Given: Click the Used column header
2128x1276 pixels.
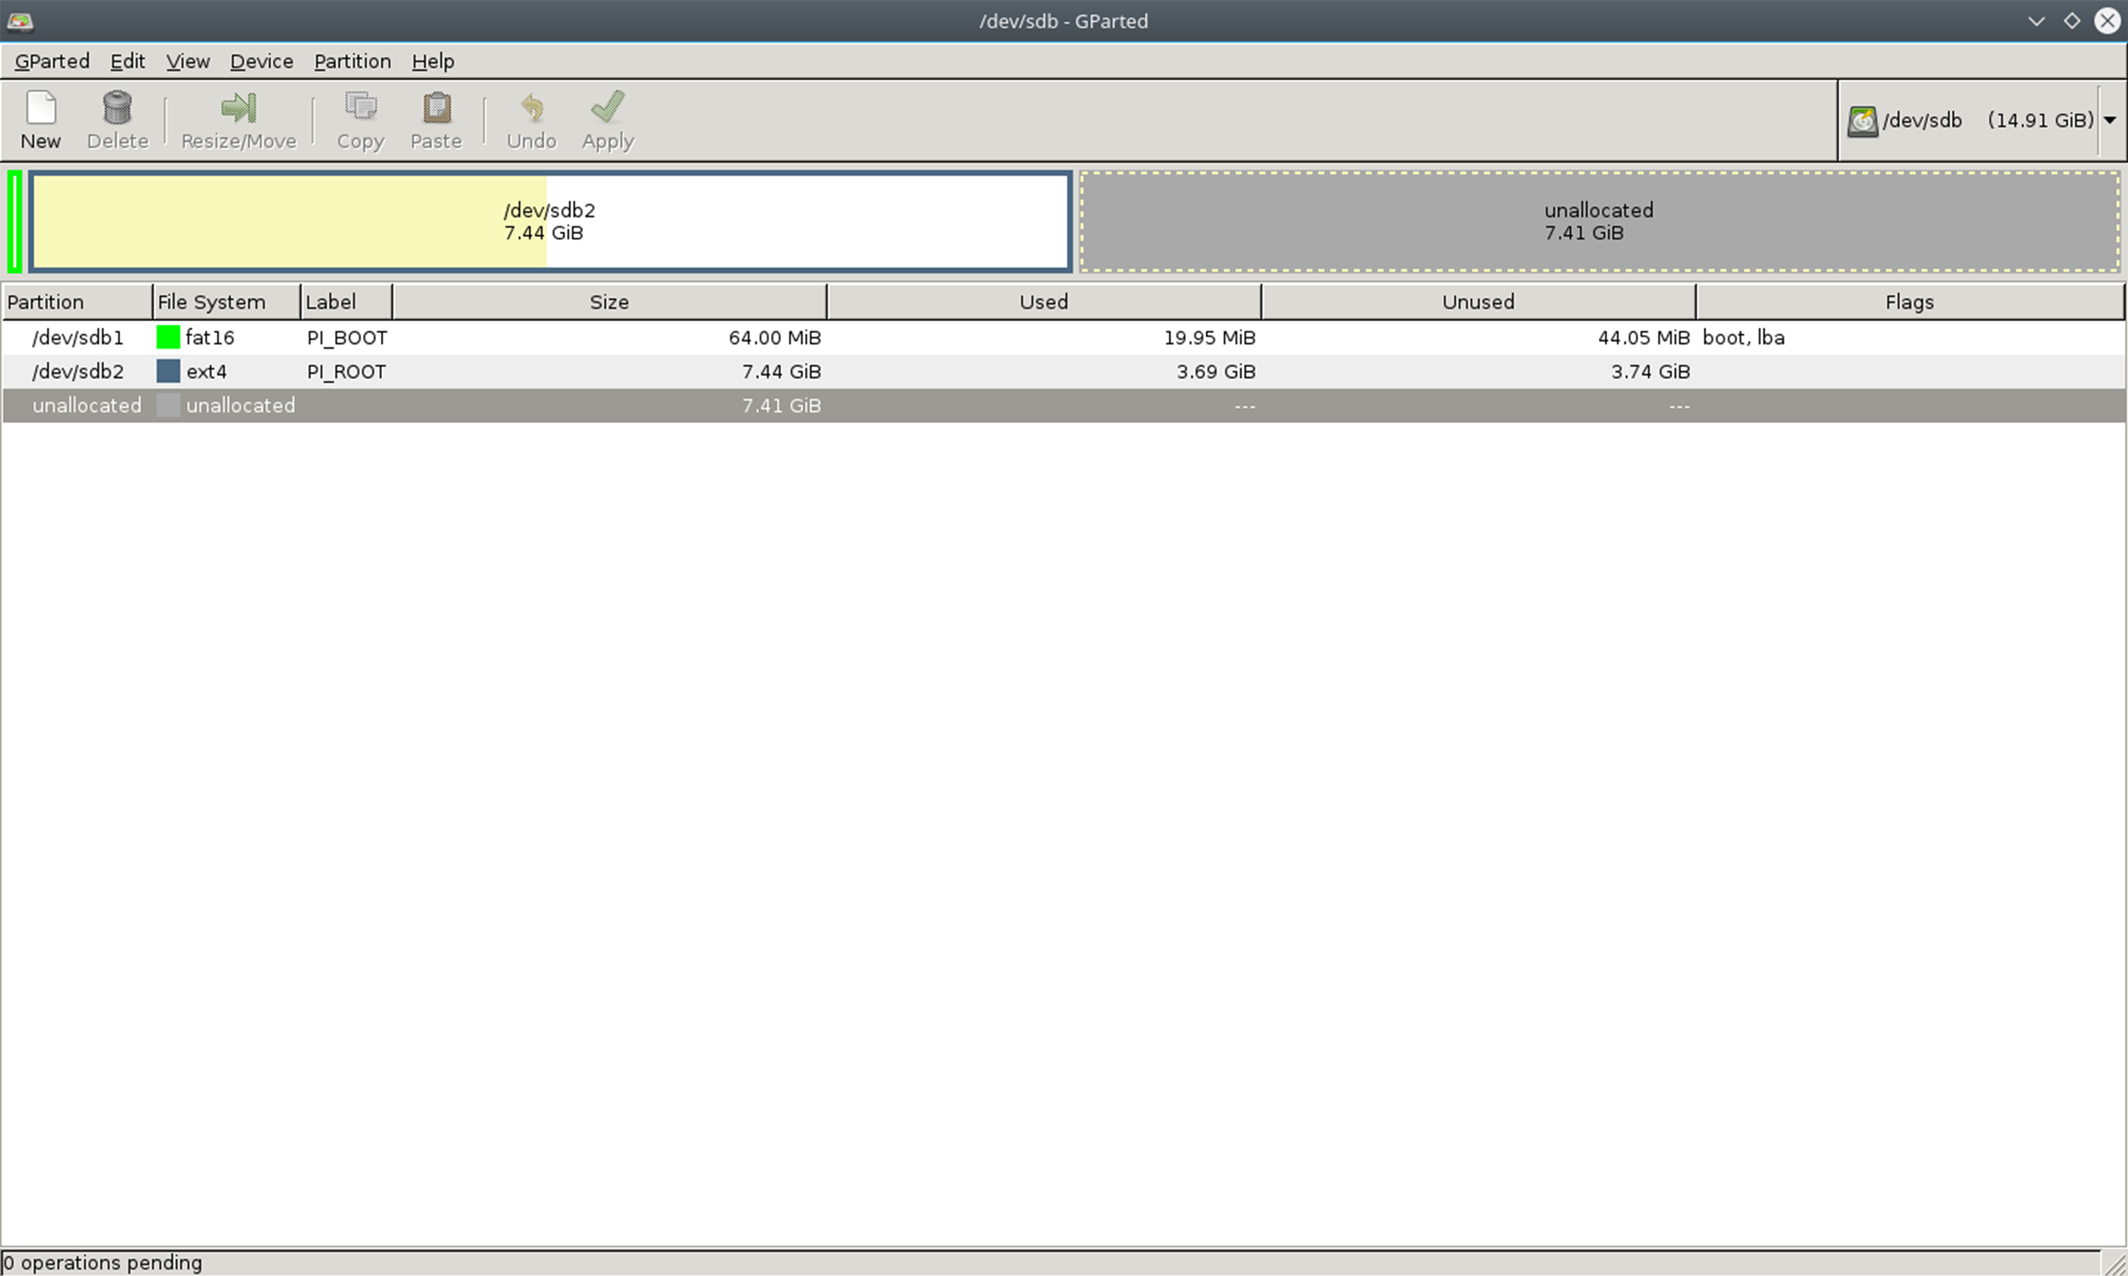Looking at the screenshot, I should (1044, 302).
